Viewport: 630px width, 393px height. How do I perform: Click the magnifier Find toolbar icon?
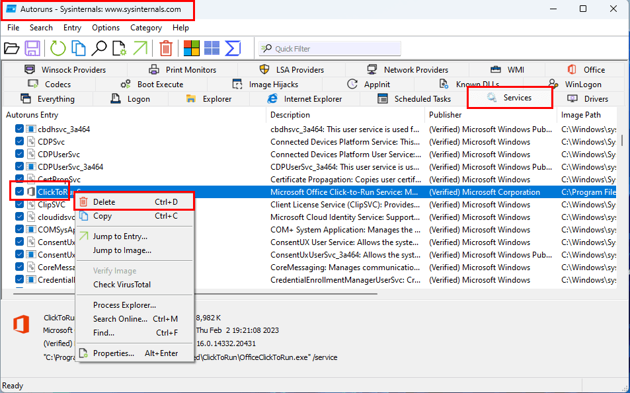coord(99,49)
